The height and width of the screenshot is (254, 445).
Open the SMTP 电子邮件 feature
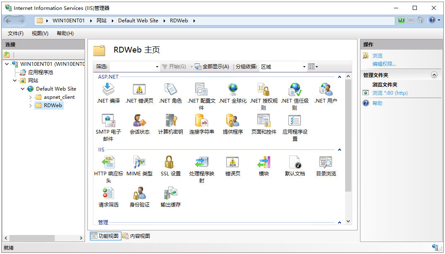(x=109, y=127)
